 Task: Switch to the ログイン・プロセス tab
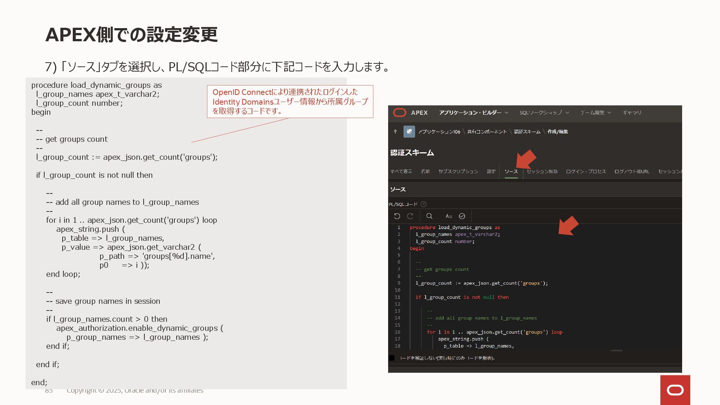point(586,171)
